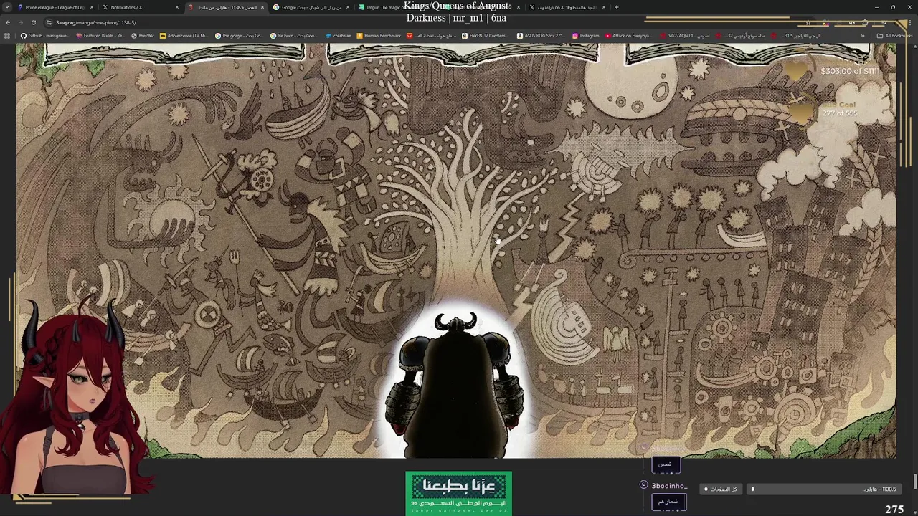Open the colabsae bookmark

tap(339, 36)
